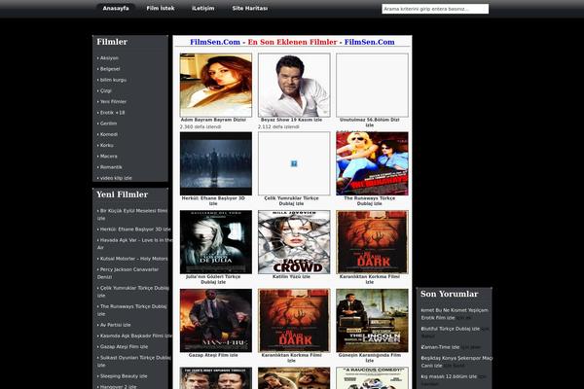
Task: Open the Beyaz Show 19 Kasım thumbnail image
Action: click(x=294, y=85)
